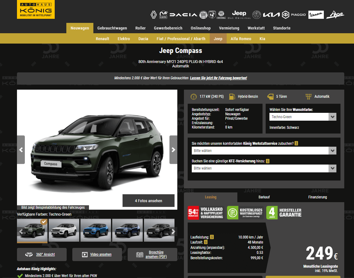Open the round Fiat brand logo
This screenshot has height=278, width=354.
click(x=203, y=15)
